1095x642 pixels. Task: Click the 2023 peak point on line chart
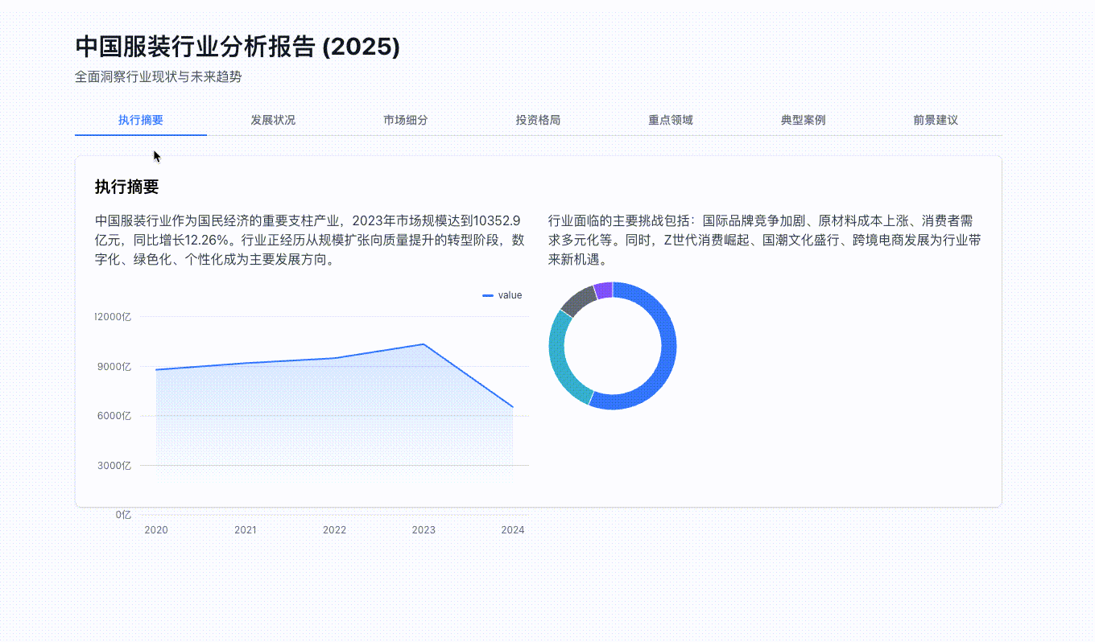(x=424, y=344)
